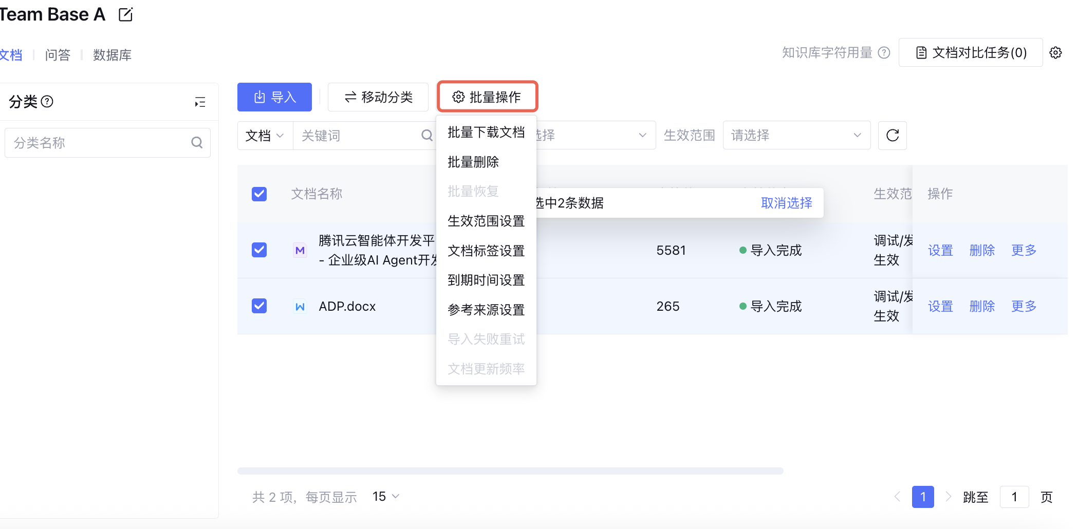The height and width of the screenshot is (529, 1077).
Task: Click the help icon next to 知识库字符用量
Action: click(884, 52)
